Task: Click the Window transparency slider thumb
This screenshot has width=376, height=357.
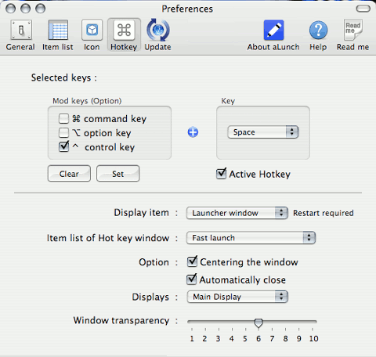Action: click(x=258, y=323)
